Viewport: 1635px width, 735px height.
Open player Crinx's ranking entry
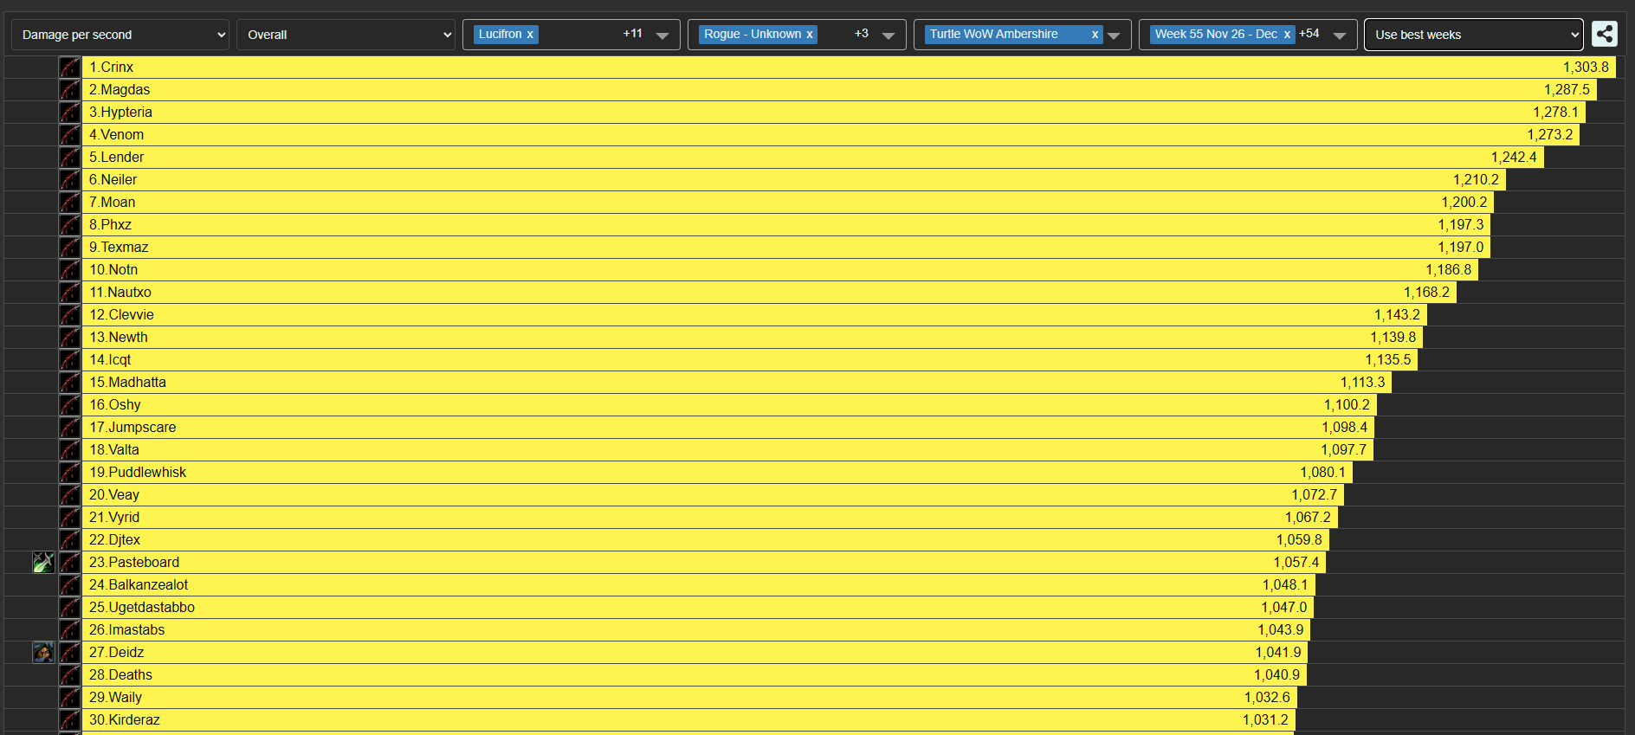click(x=849, y=67)
